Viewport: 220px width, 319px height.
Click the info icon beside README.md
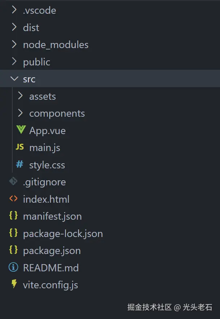[13, 268]
